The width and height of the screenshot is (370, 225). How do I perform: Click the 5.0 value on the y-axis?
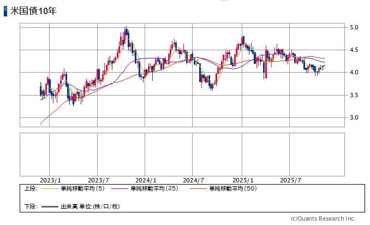coord(354,27)
